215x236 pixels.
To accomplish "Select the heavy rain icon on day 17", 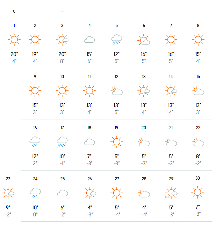I will pos(62,142).
